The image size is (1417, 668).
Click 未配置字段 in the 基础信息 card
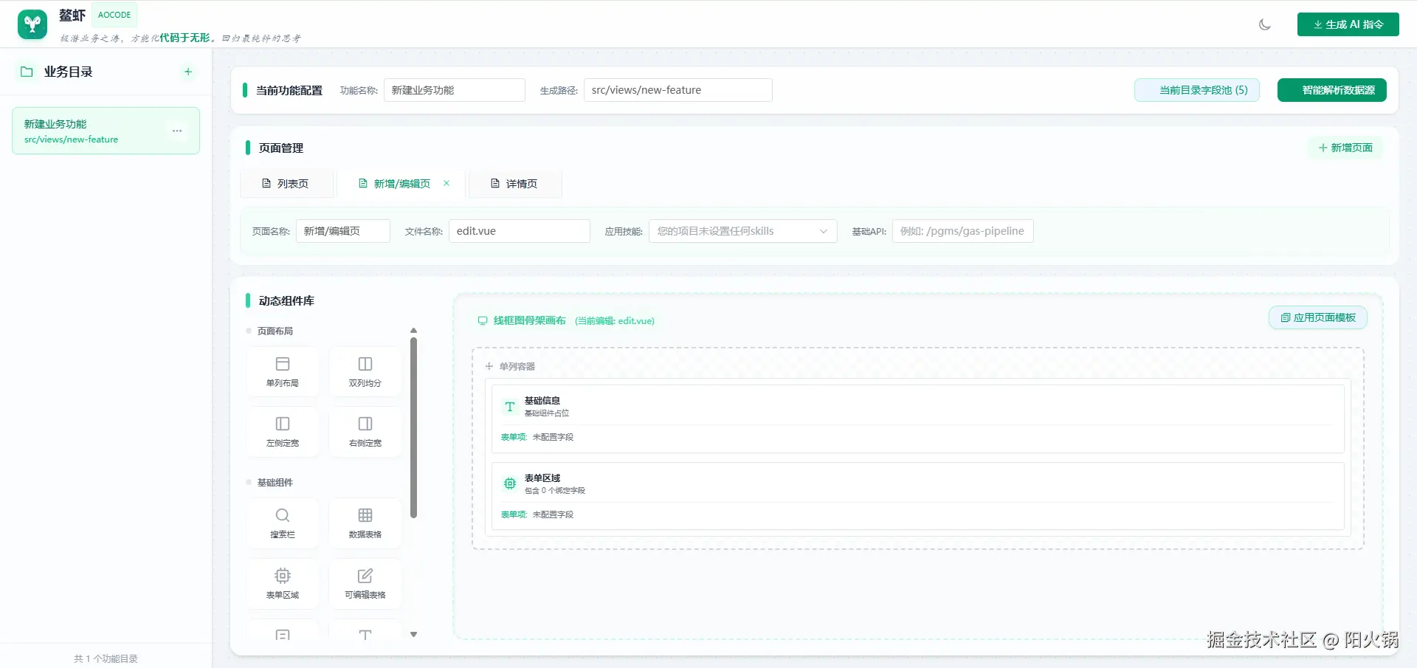tap(554, 437)
